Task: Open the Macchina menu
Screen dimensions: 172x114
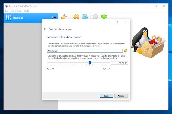Action: click(16, 11)
